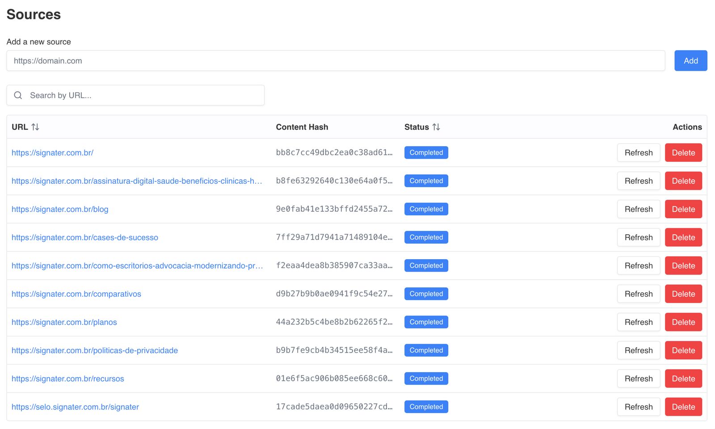Open the signater.com.br homepage link

click(52, 153)
